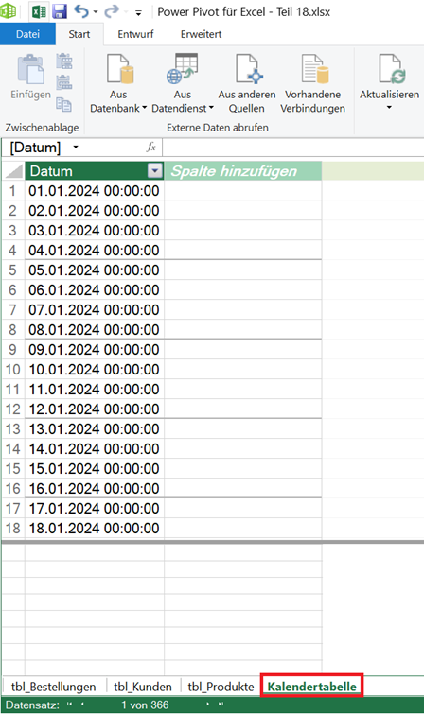Screen dimensions: 424x714
Task: Click the Save floppy disk icon
Action: pyautogui.click(x=60, y=11)
